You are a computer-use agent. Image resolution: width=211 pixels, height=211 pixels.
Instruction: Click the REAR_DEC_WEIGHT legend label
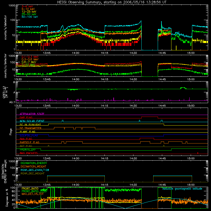(32, 174)
